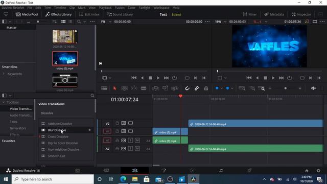
Task: Click the Insert Clip icon
Action: pos(155,88)
